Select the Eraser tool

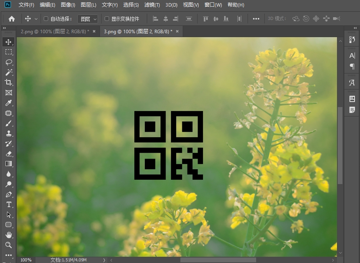point(9,154)
